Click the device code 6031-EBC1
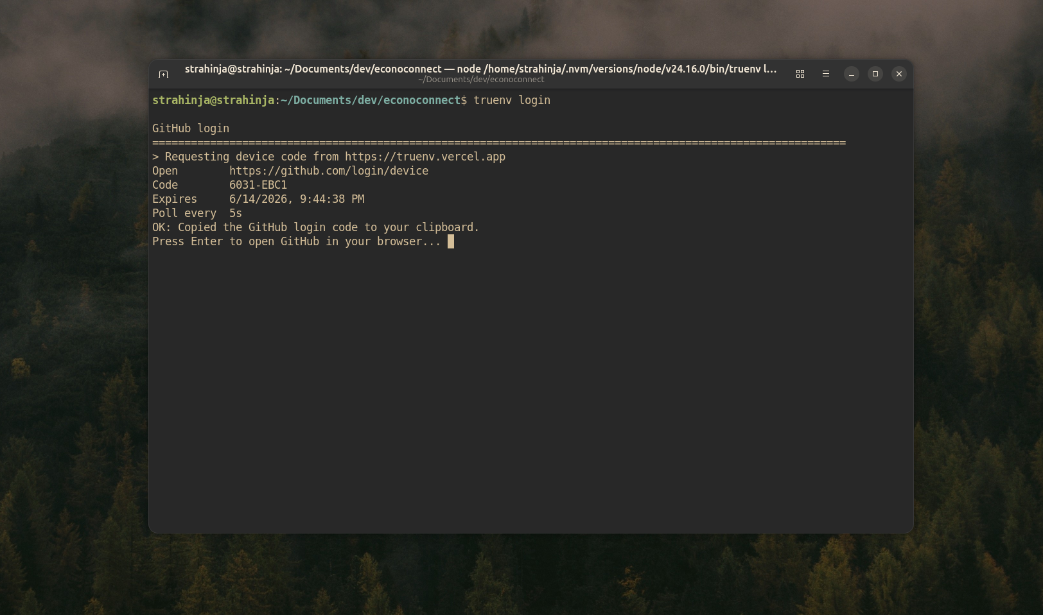The height and width of the screenshot is (615, 1043). pyautogui.click(x=258, y=185)
